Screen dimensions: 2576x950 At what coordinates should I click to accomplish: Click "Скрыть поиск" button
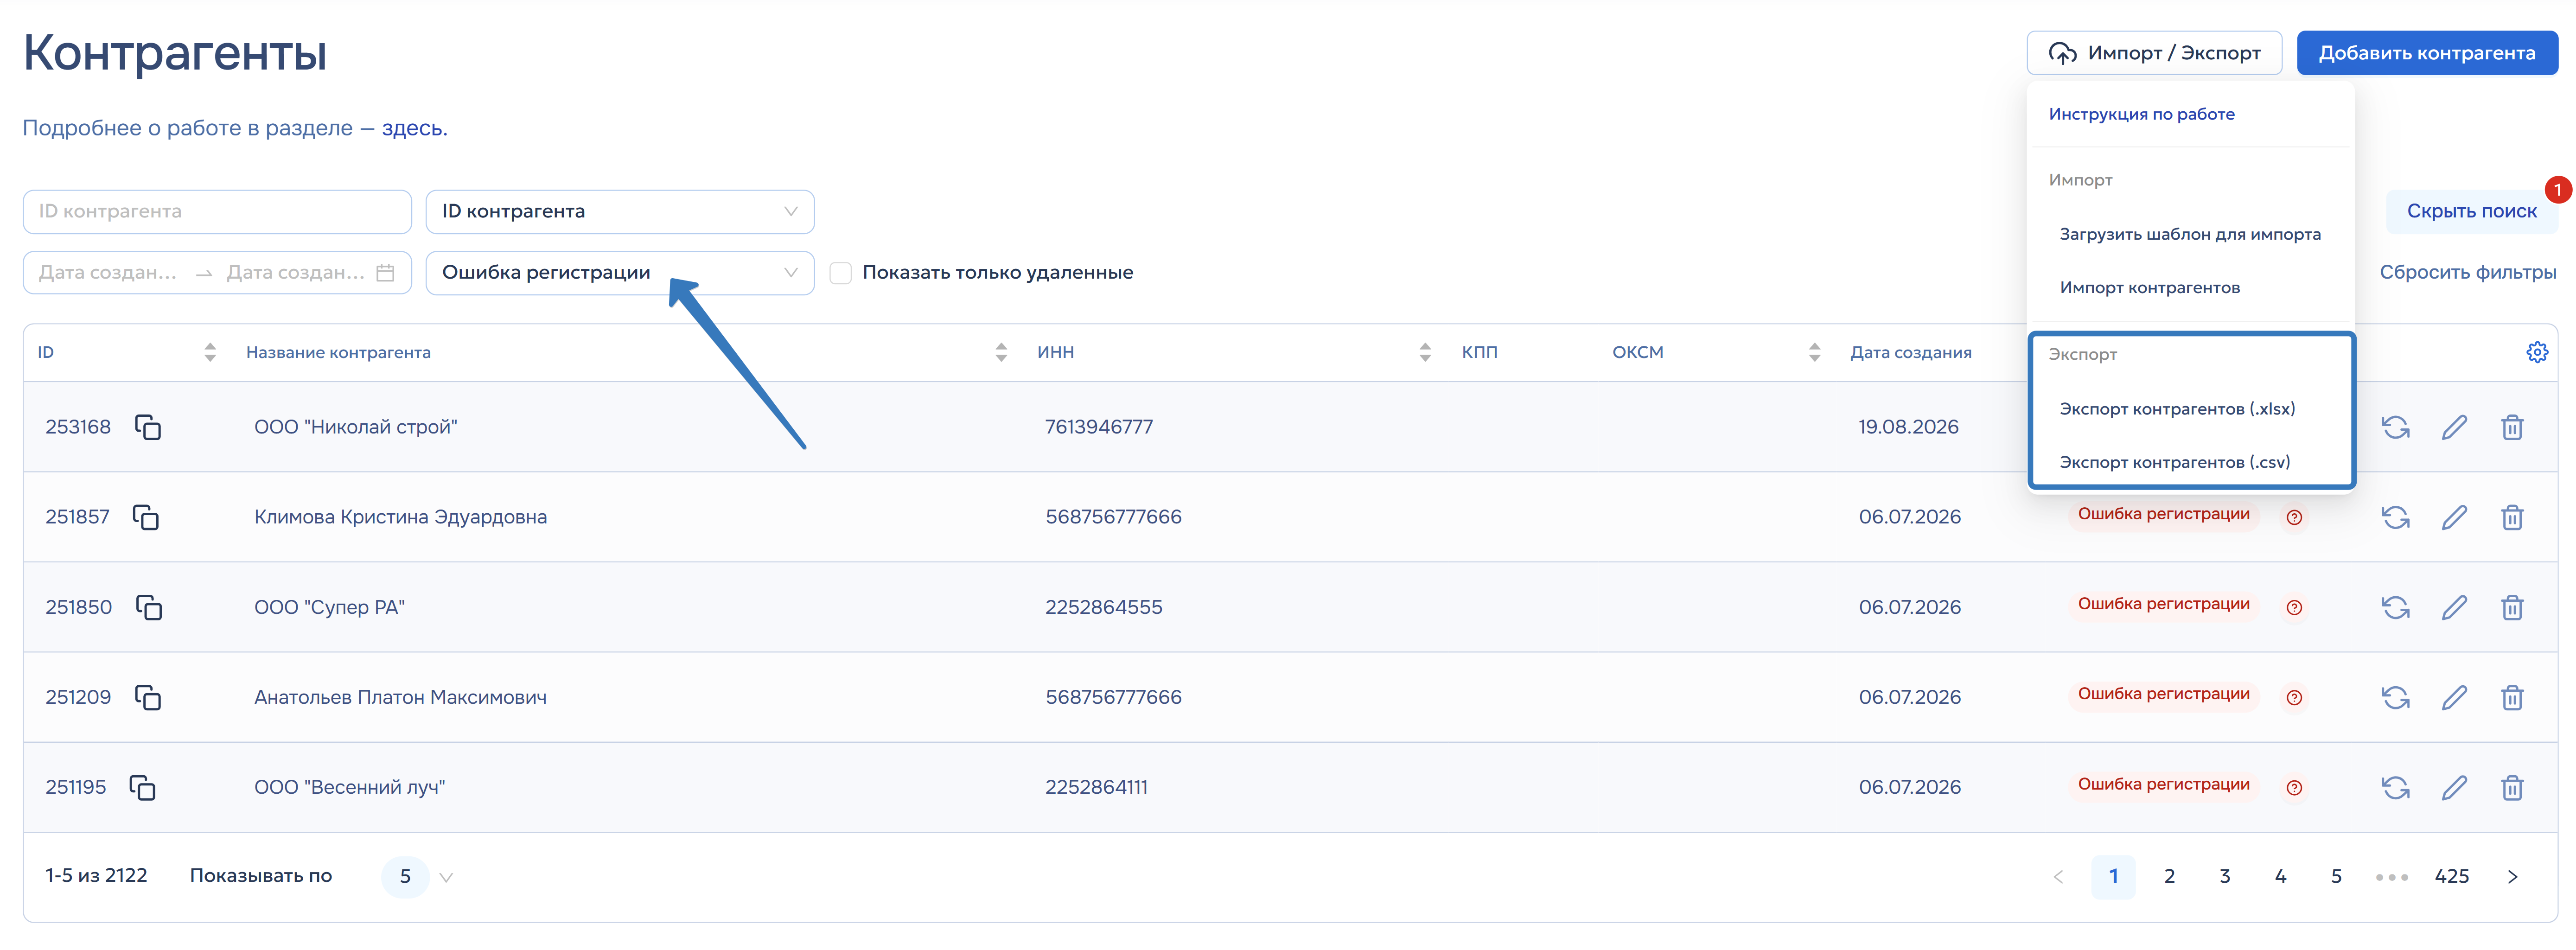coord(2471,212)
